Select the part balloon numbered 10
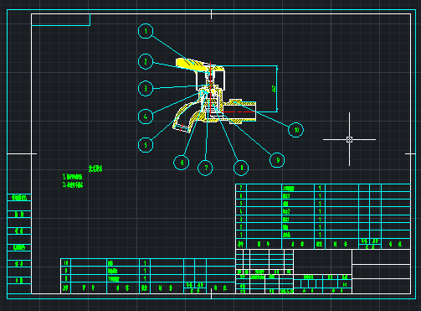The height and width of the screenshot is (311, 421). pyautogui.click(x=295, y=130)
